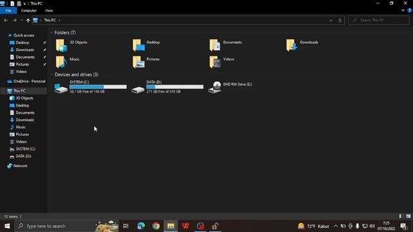This screenshot has height=232, width=413.
Task: Select SYSTEM (C:) in the navigation pane
Action: pyautogui.click(x=25, y=149)
